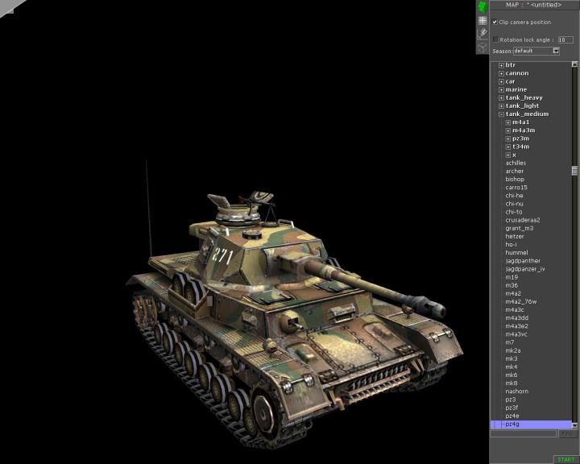Click the unit list scrollbar thumb
The width and height of the screenshot is (580, 464).
point(574,171)
